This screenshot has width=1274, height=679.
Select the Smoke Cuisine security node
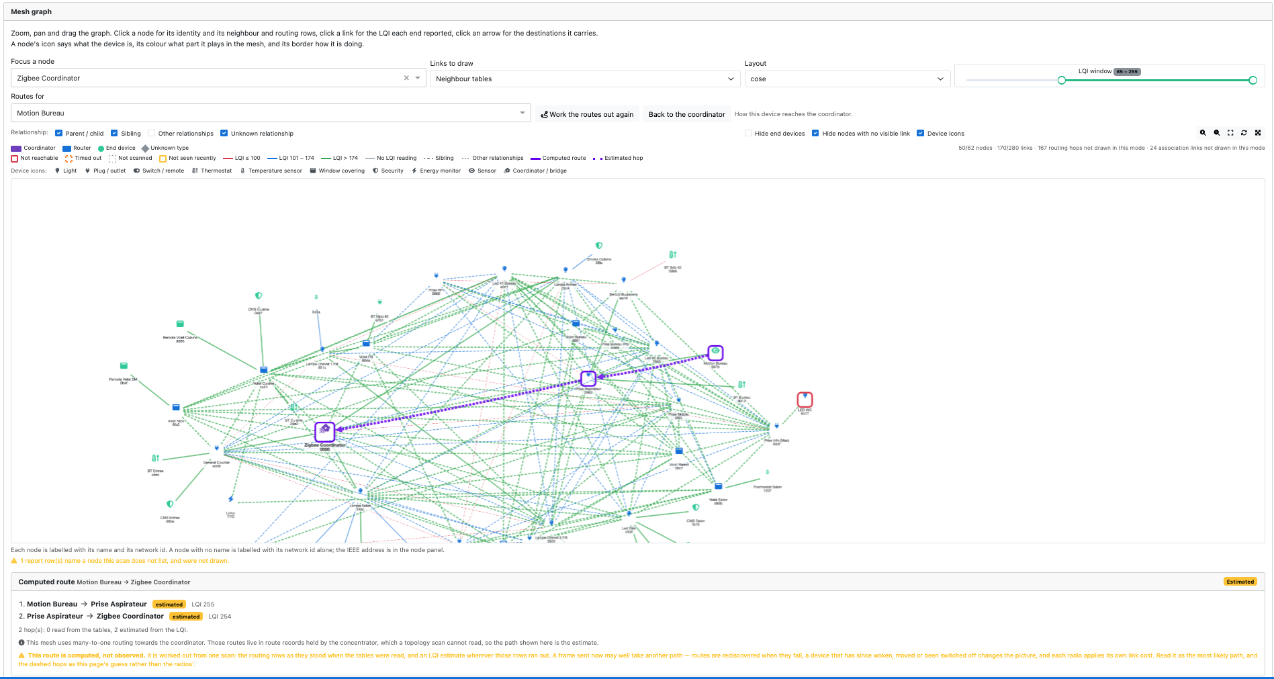click(x=599, y=246)
